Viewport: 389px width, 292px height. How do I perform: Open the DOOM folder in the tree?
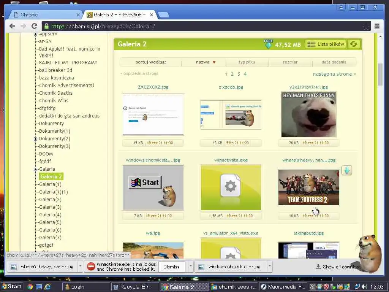click(46, 154)
